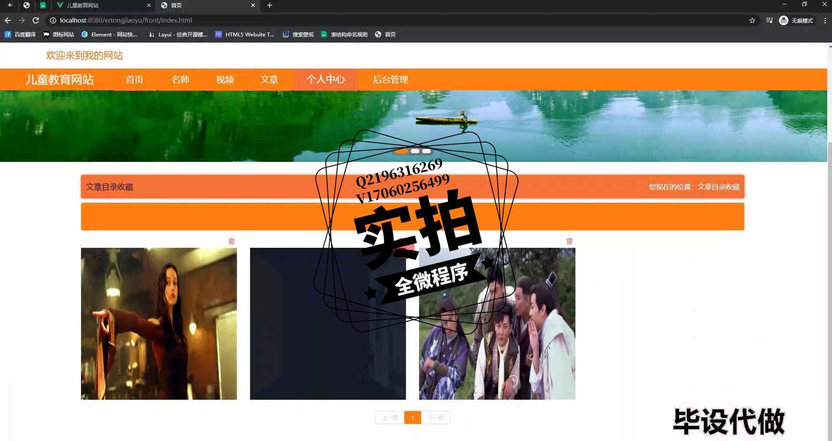Open the 搜索壁纸 bookmark
832x441 pixels.
pyautogui.click(x=298, y=34)
